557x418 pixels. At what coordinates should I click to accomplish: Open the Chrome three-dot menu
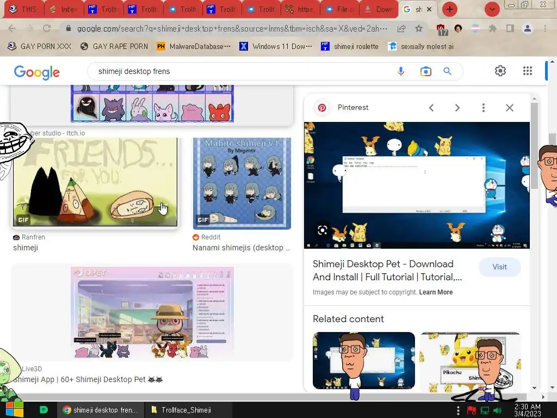[x=545, y=28]
